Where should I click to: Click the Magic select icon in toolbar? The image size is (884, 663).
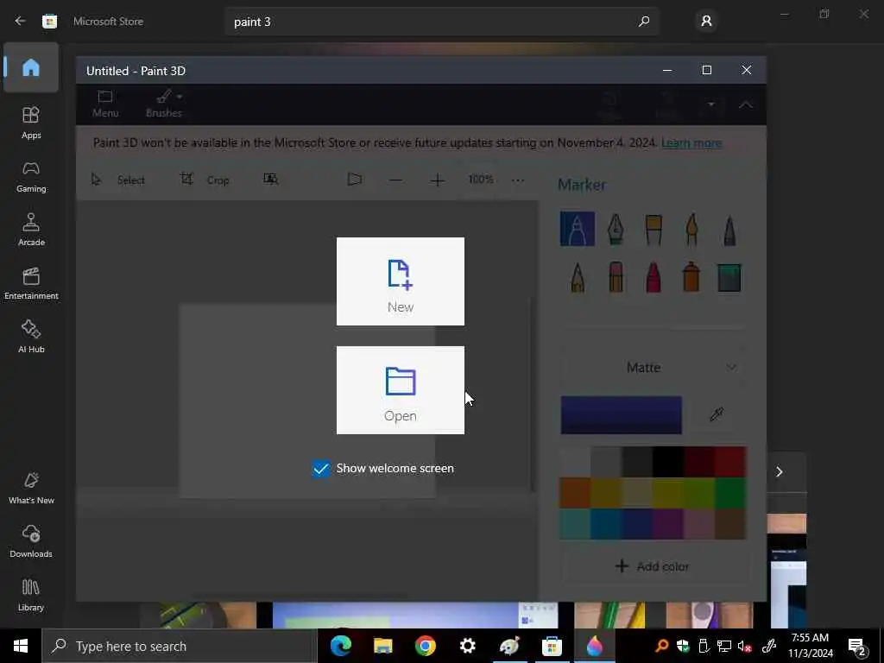tap(270, 180)
